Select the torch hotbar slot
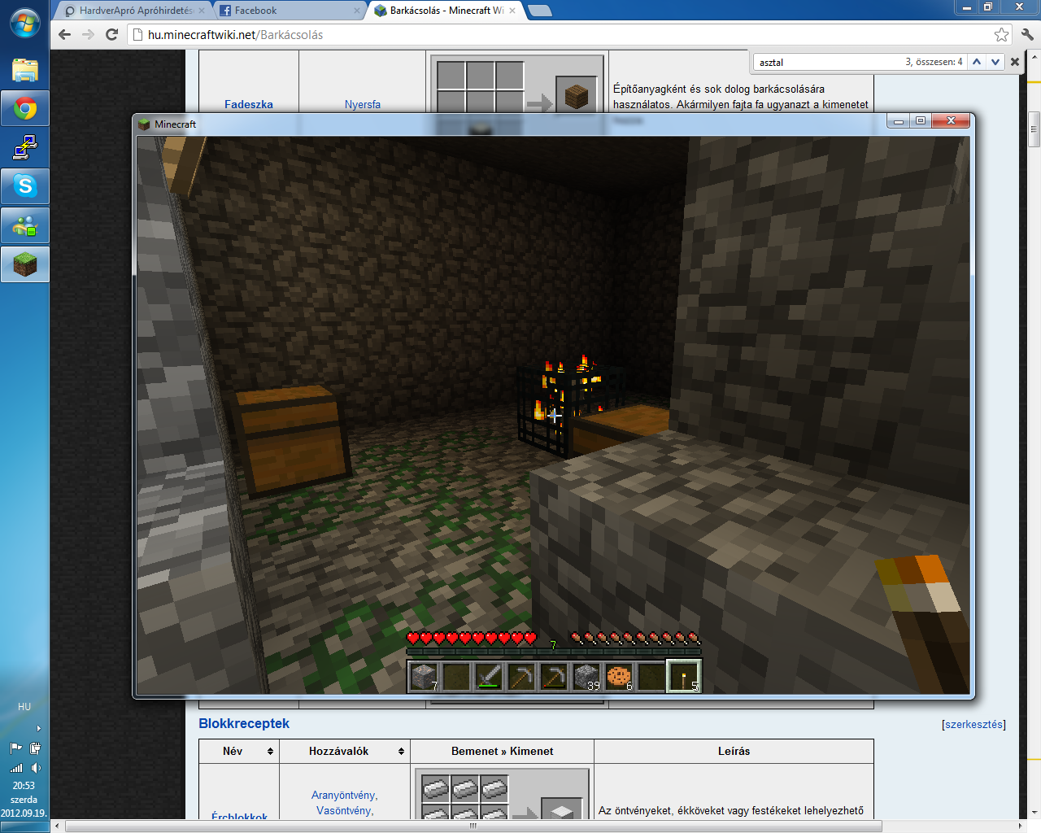The width and height of the screenshot is (1041, 833). click(684, 676)
